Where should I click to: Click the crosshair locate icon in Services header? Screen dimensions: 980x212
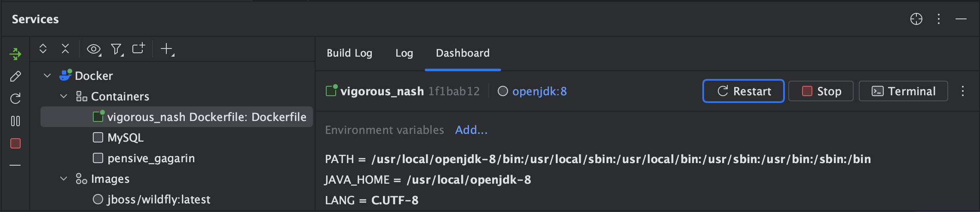pyautogui.click(x=916, y=19)
